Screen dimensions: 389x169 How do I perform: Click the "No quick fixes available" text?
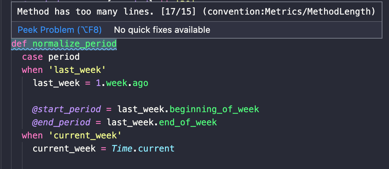click(x=162, y=30)
